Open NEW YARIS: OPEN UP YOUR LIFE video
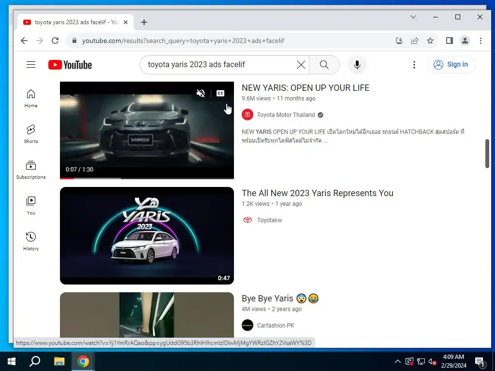Image resolution: width=495 pixels, height=371 pixels. click(306, 88)
